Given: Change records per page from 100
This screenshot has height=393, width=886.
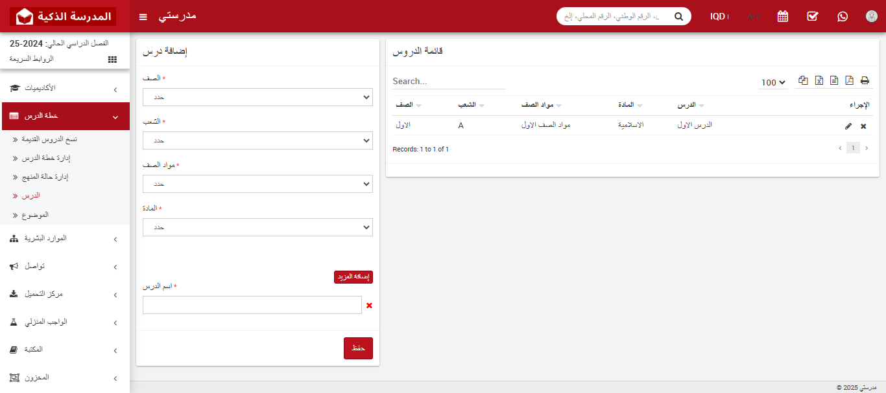Looking at the screenshot, I should (x=772, y=82).
